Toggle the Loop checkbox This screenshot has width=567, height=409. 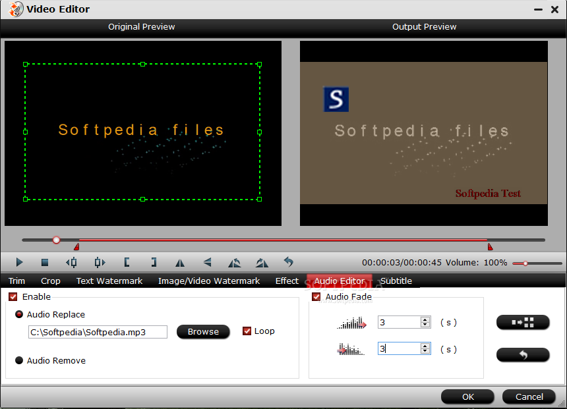click(x=247, y=331)
